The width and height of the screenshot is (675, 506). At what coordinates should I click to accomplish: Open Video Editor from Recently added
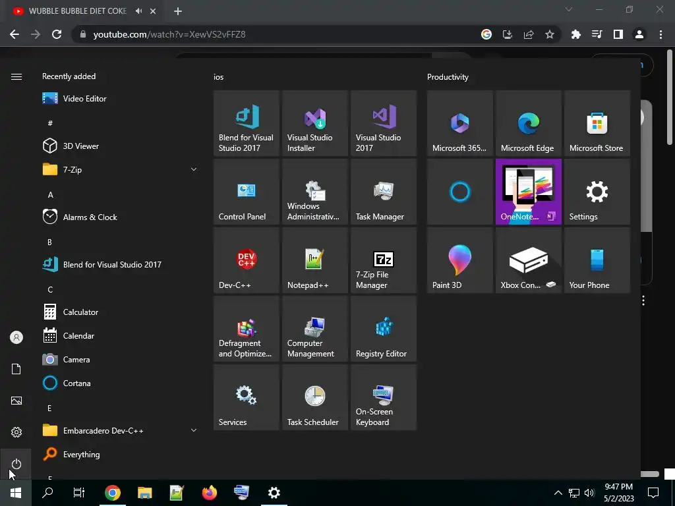(120, 99)
